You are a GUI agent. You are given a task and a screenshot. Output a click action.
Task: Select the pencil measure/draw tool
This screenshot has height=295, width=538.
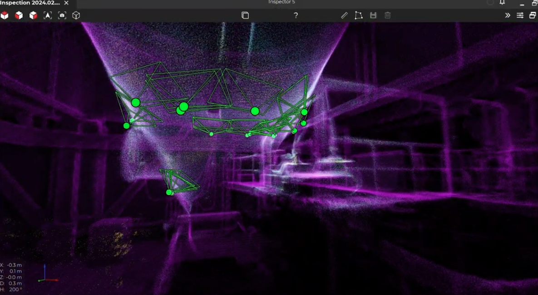click(344, 15)
